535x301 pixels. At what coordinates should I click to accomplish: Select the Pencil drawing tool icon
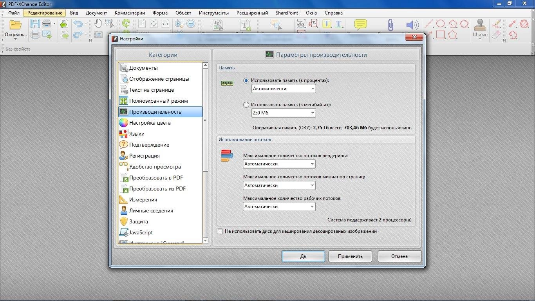(x=497, y=24)
